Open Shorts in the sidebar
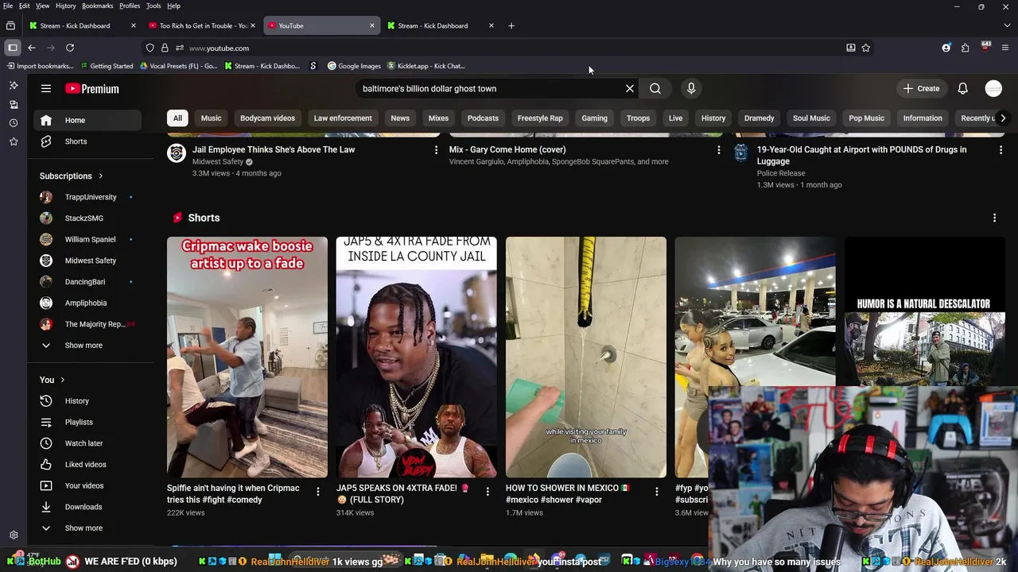Screen dimensions: 1018x572 [x=87, y=141]
